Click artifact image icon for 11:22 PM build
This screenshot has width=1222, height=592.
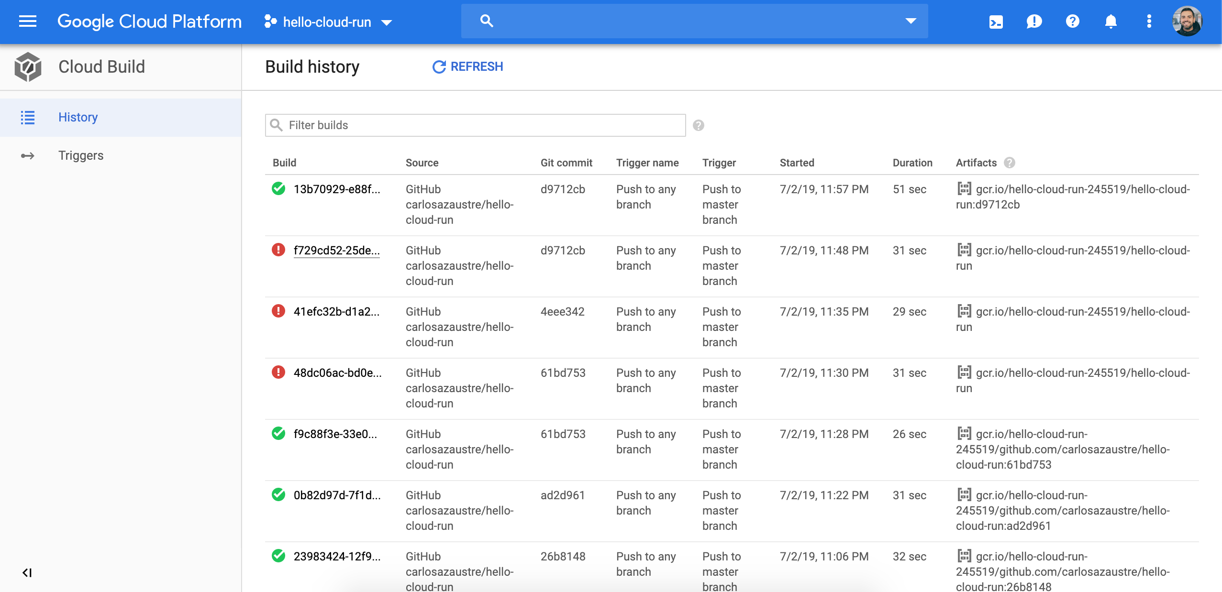964,495
